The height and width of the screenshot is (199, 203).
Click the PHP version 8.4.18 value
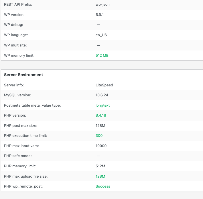[x=101, y=115]
